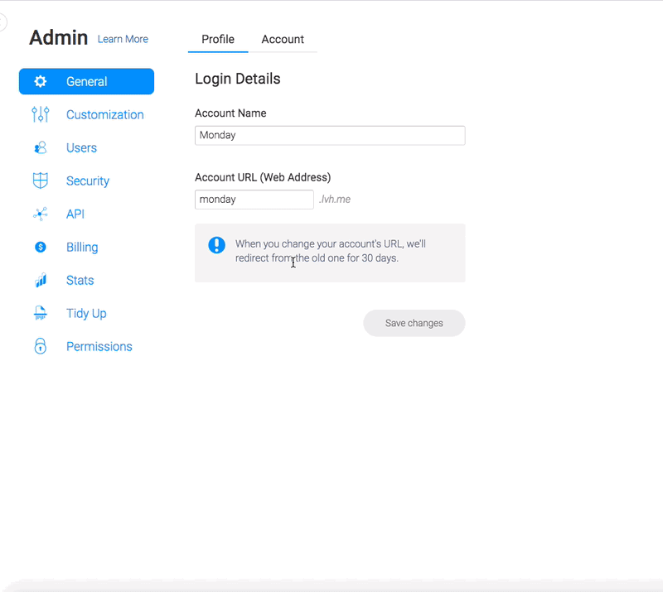The height and width of the screenshot is (592, 663).
Task: Focus the Account Name input field
Action: (x=330, y=135)
